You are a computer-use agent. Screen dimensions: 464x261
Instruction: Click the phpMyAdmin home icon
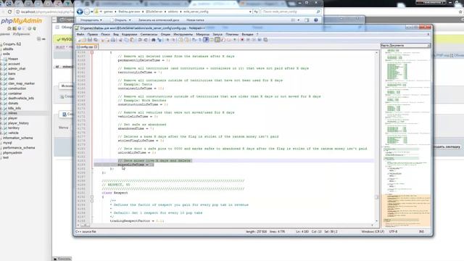coord(9,28)
